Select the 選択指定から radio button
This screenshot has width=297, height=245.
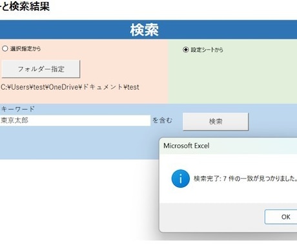coord(5,48)
